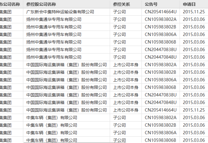Select CN105983802A in the 扬州中集通华 row
Image resolution: width=208 pixels, height=143 pixels.
click(161, 19)
